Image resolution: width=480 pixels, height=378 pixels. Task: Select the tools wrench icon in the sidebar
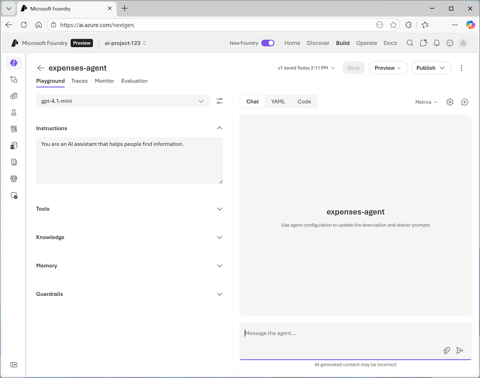point(14,129)
